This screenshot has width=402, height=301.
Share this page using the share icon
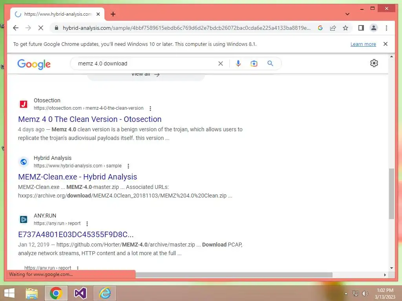333,28
